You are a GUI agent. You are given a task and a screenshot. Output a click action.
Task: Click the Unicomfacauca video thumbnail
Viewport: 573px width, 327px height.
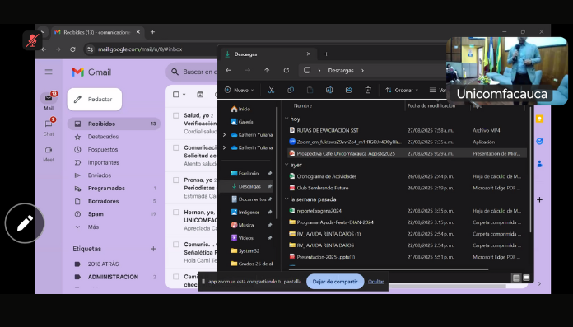pyautogui.click(x=507, y=71)
